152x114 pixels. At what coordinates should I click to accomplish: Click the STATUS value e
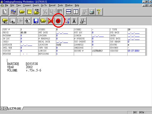pos(129,45)
